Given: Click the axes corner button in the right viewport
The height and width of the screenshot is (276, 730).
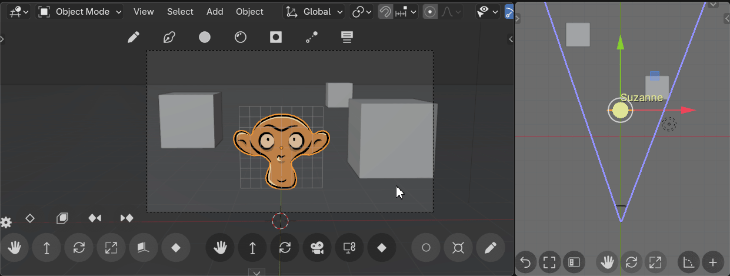Looking at the screenshot, I should pyautogui.click(x=689, y=262).
